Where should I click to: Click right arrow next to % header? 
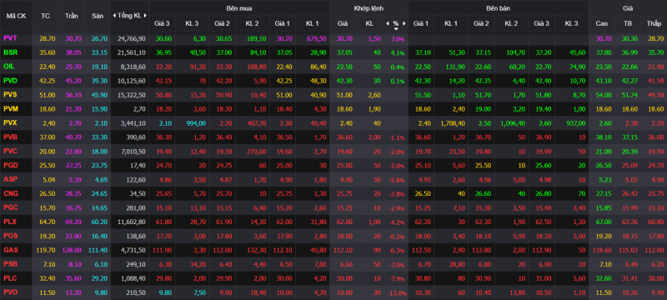coord(404,23)
